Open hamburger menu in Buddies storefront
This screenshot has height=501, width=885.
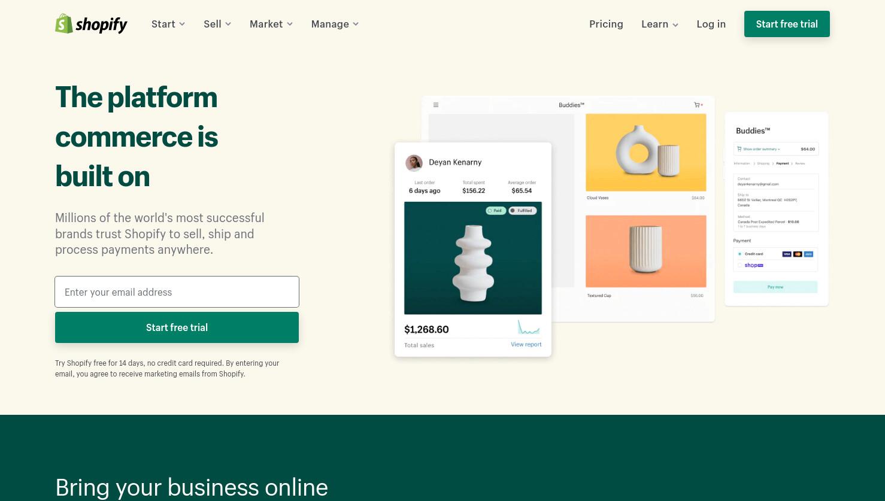(436, 105)
